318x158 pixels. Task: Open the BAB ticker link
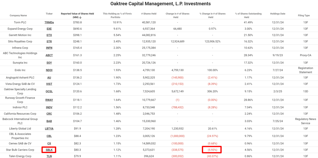pyautogui.click(x=49, y=121)
